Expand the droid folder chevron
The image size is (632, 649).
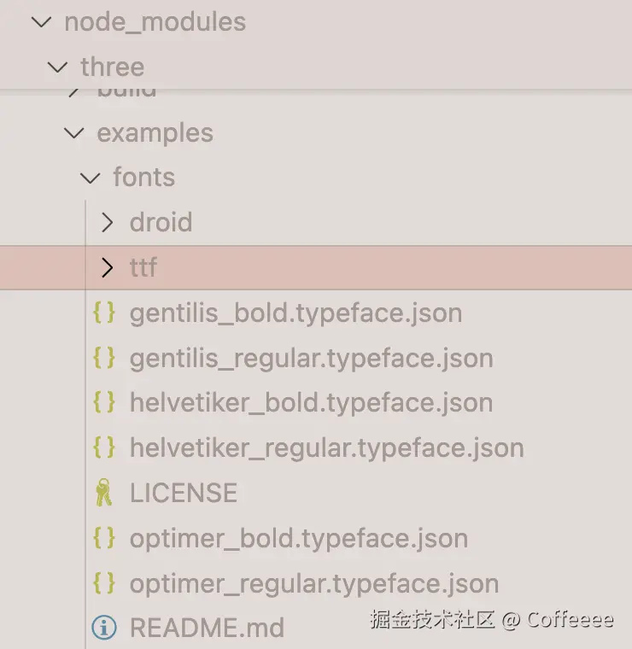pyautogui.click(x=107, y=223)
